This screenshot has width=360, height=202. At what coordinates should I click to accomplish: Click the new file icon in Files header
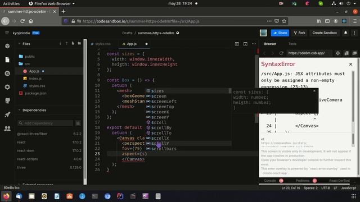(x=73, y=44)
